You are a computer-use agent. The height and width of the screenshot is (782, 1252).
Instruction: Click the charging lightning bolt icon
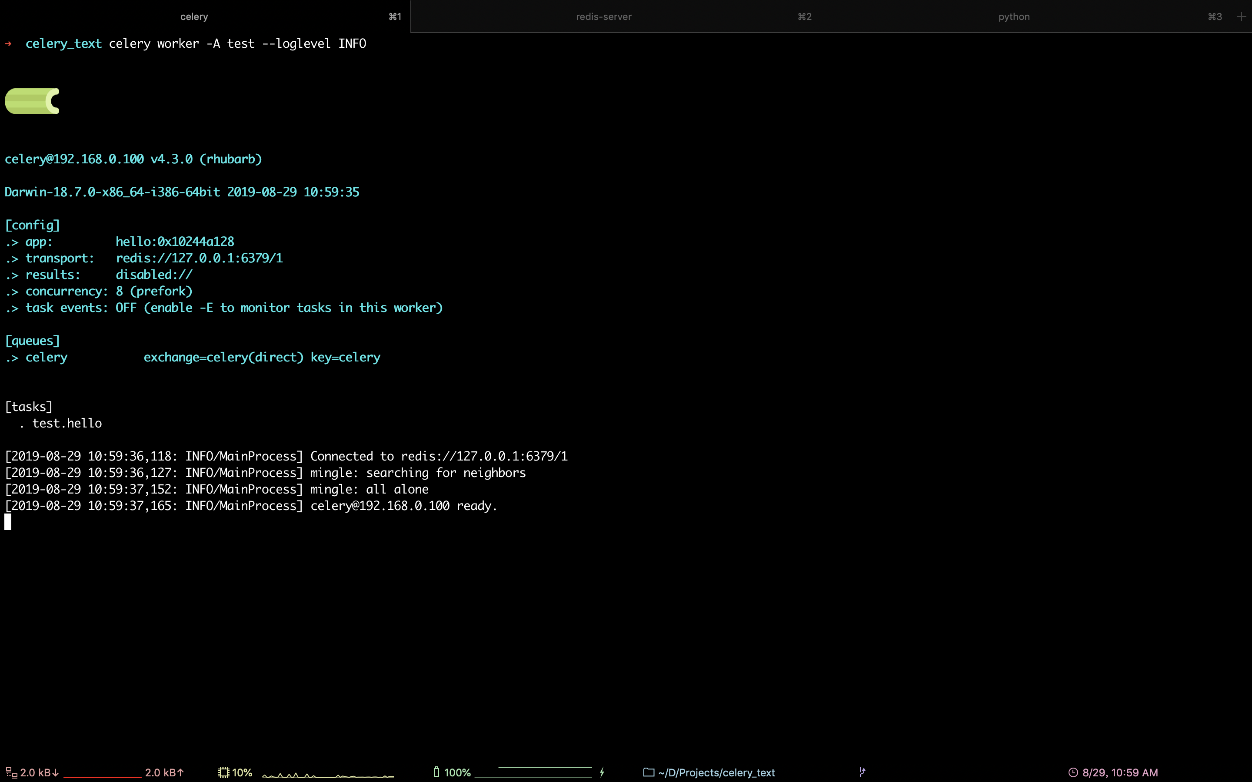click(602, 772)
